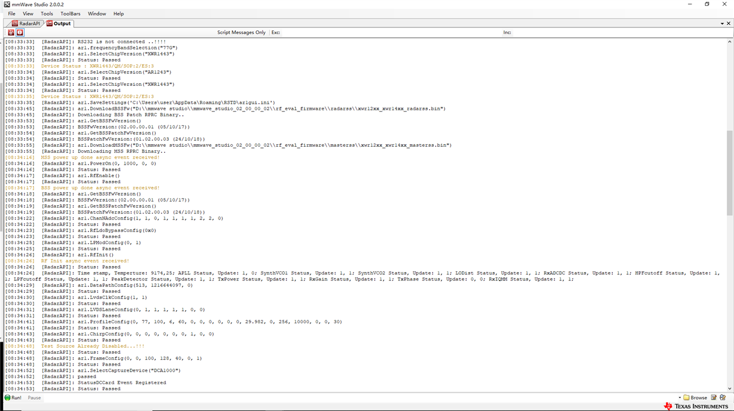Open the View menu
The width and height of the screenshot is (734, 411).
[x=28, y=14]
